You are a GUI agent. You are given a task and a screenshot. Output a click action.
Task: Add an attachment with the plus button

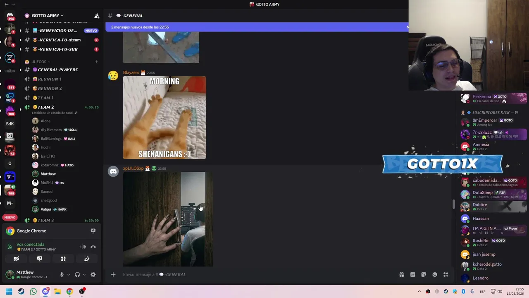113,274
